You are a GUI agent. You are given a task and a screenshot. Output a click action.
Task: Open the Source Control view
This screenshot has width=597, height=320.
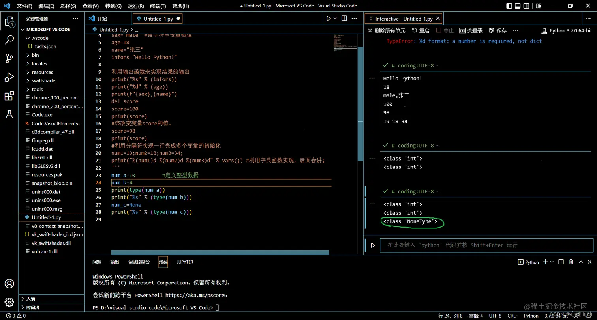tap(9, 58)
